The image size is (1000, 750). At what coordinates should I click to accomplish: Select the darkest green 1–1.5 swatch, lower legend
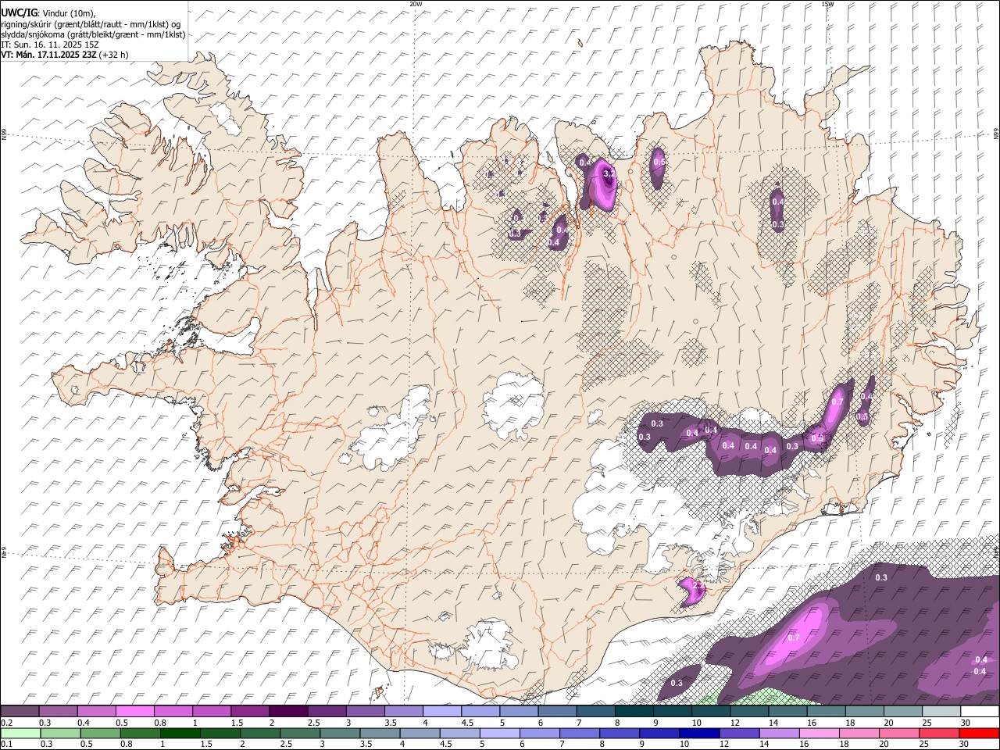(180, 734)
